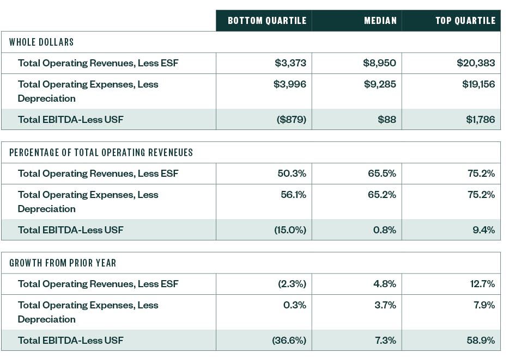The width and height of the screenshot is (515, 359).
Task: Click the (15.0%) EBITDA percentage cell
Action: coord(290,230)
